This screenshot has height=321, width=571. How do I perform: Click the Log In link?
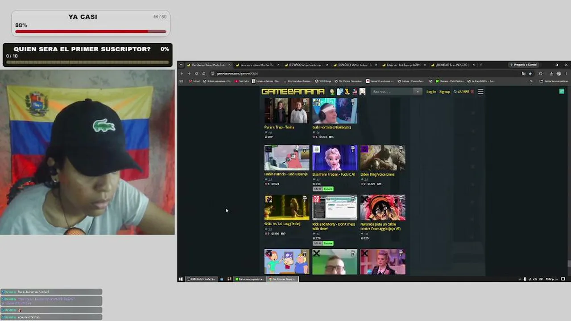[x=431, y=92]
